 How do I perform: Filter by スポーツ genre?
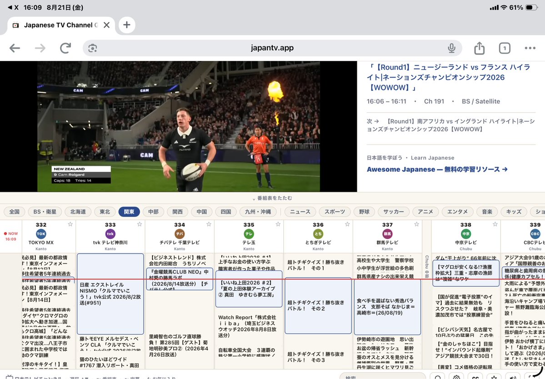[335, 212]
